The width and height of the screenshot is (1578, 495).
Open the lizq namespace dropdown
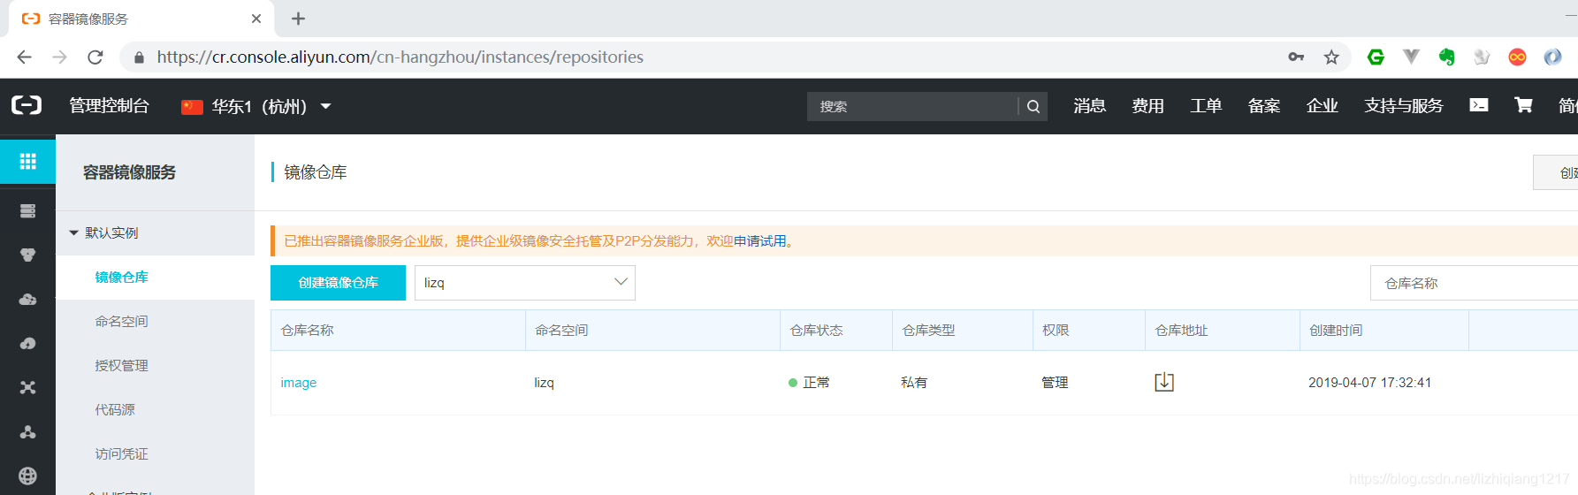(x=525, y=283)
